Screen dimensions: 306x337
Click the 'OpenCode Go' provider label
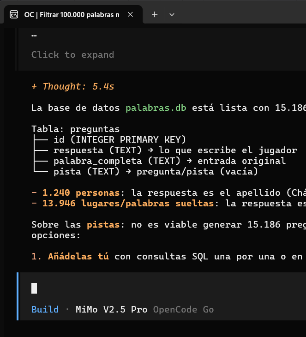pos(183,309)
